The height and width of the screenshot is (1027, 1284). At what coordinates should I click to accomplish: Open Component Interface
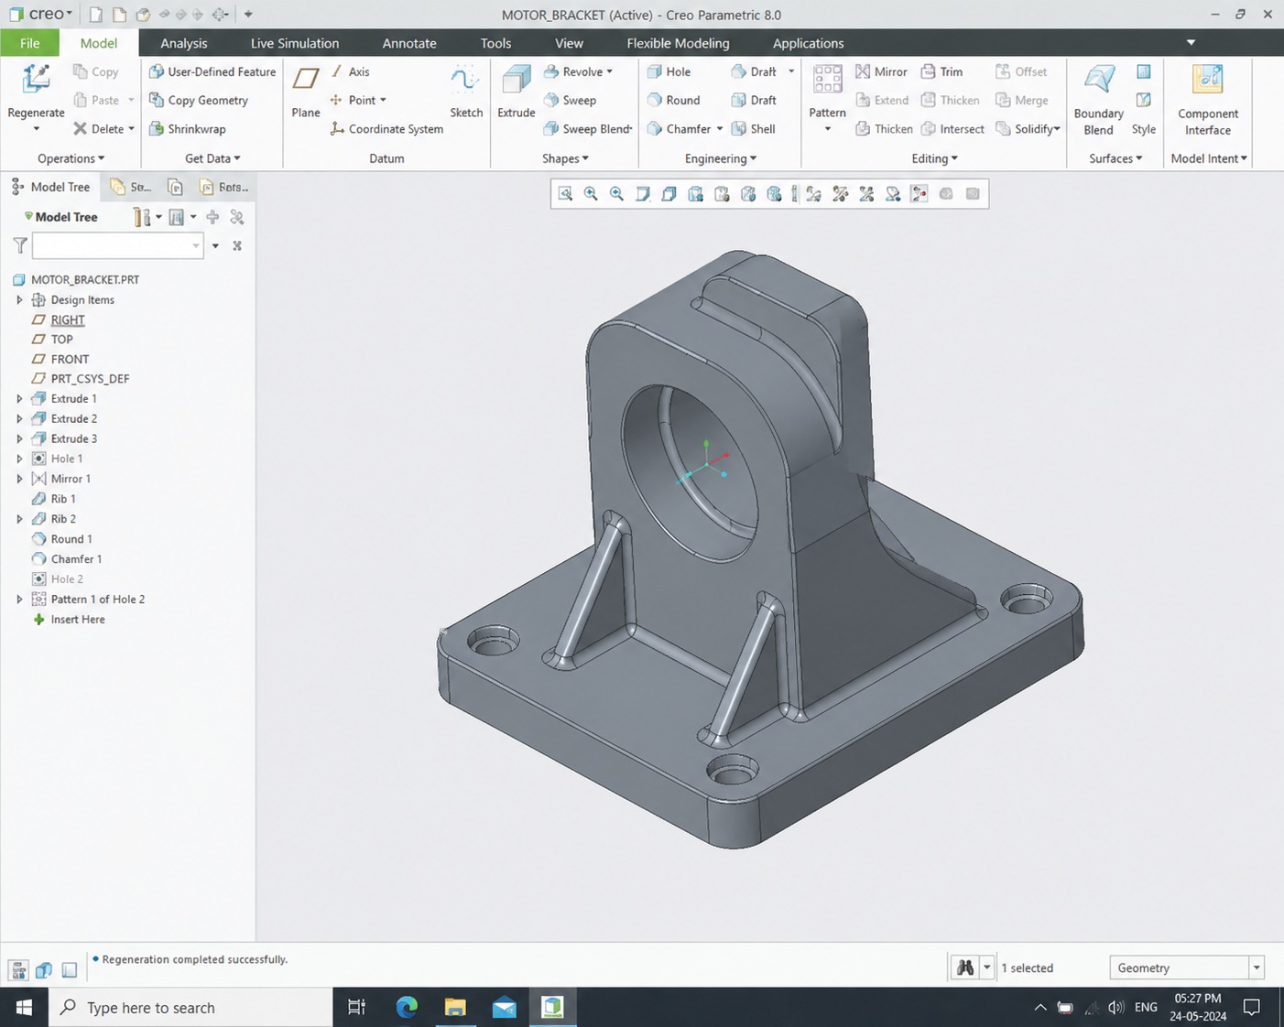1208,101
